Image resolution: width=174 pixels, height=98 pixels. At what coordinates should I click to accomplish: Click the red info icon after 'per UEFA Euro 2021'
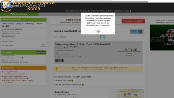[x=28, y=78]
